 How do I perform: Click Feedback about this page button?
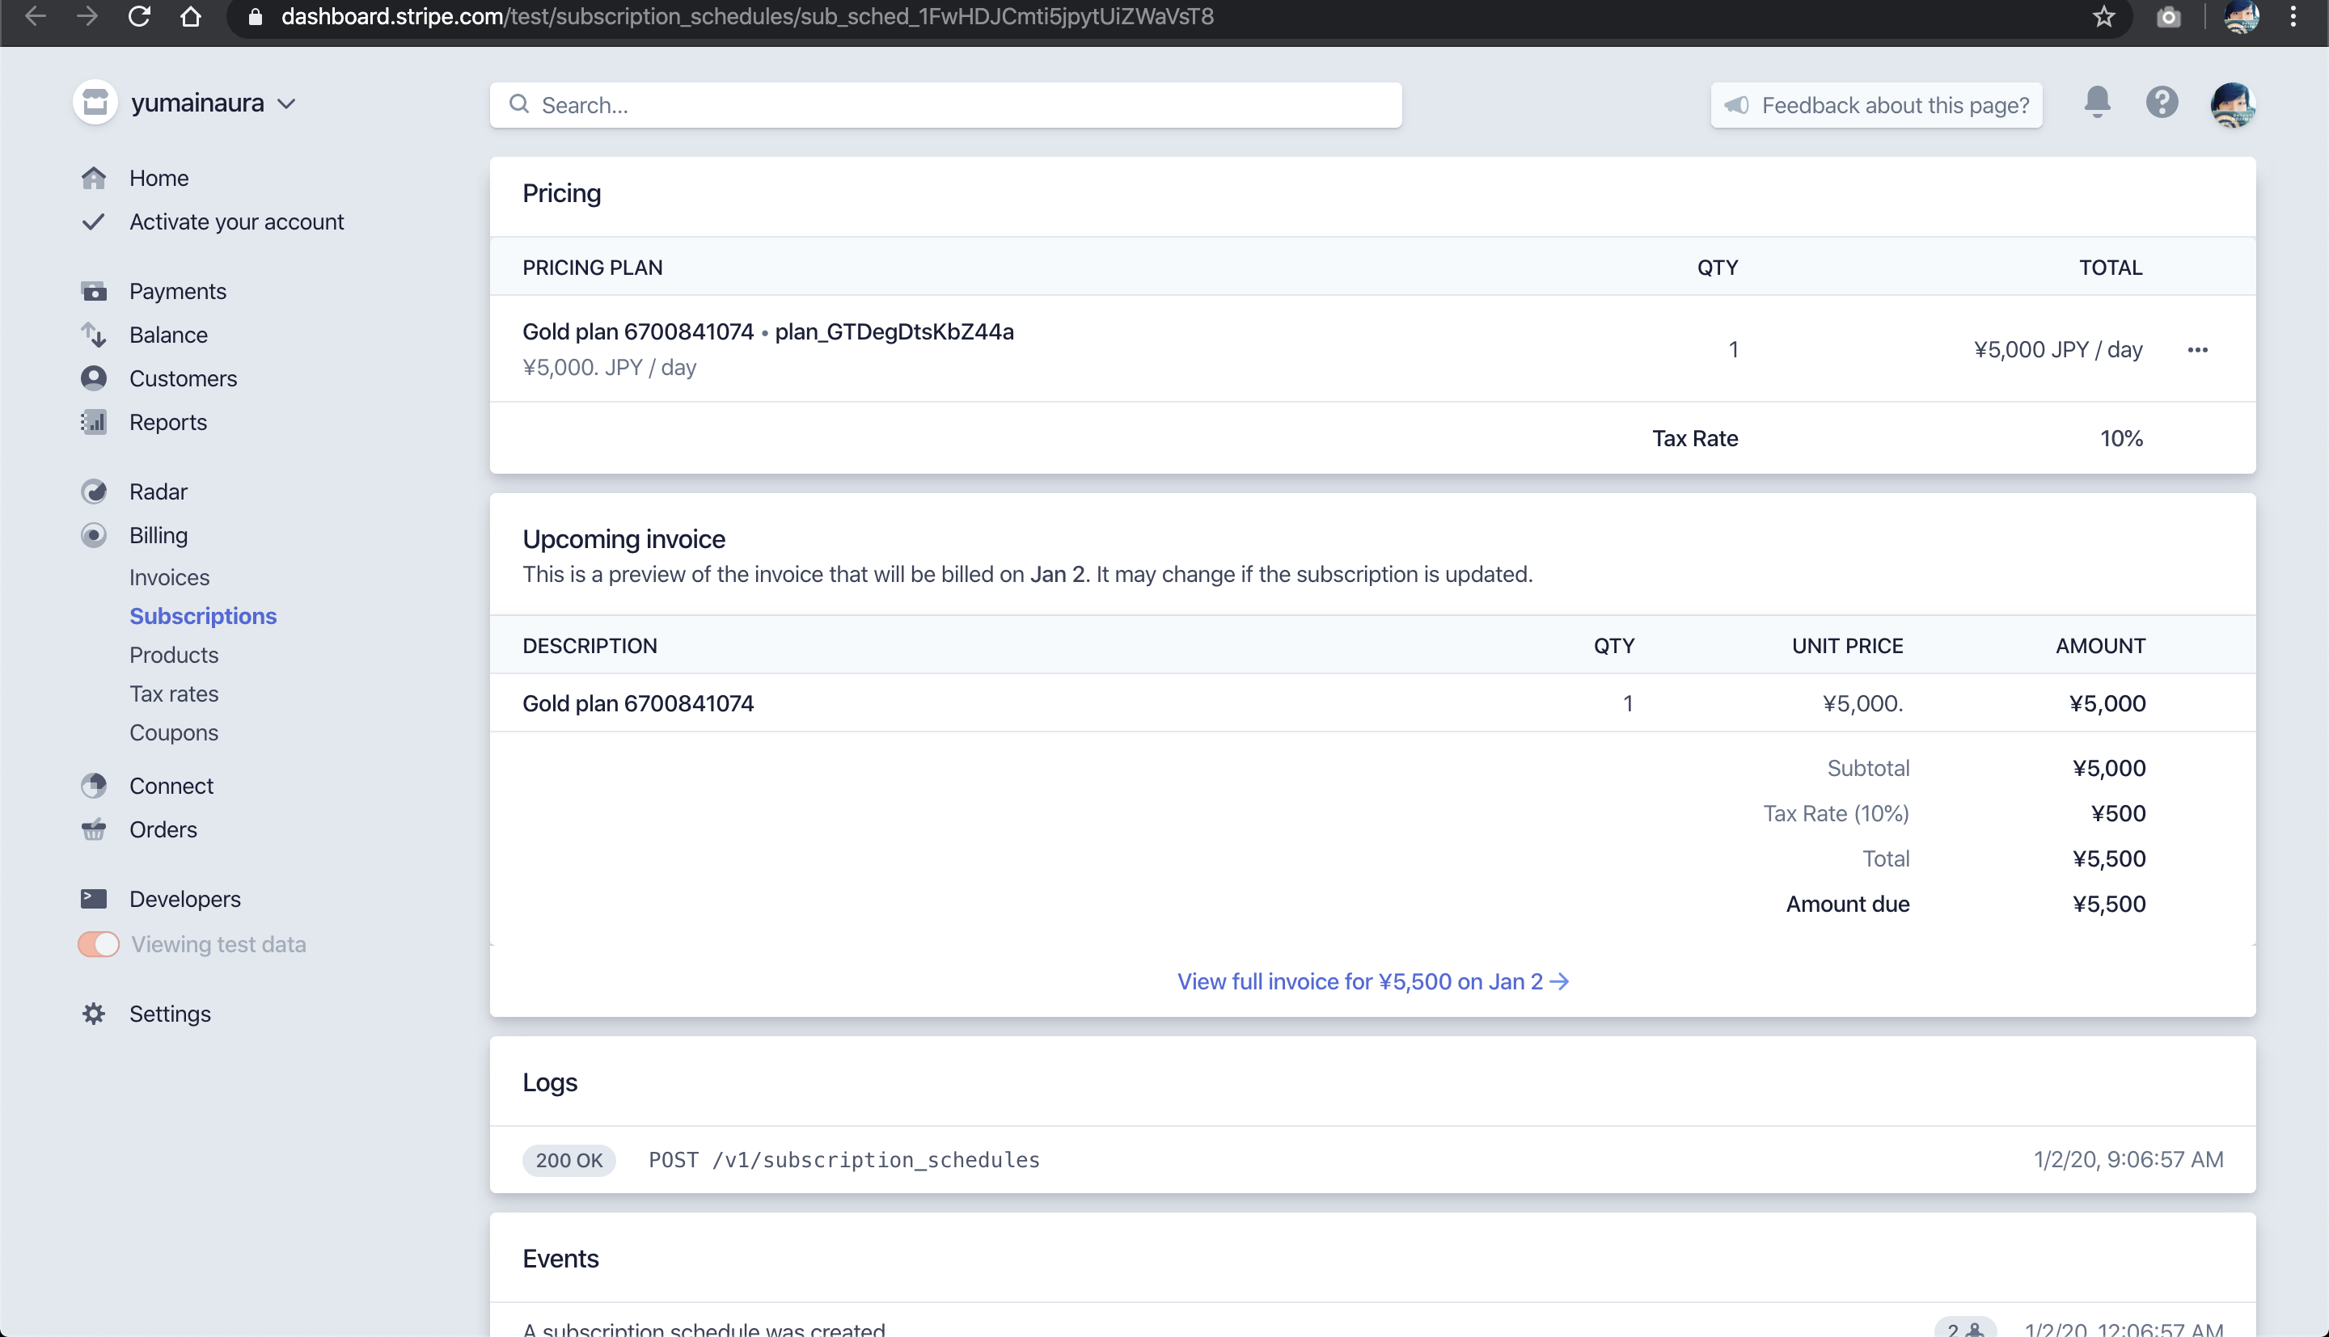point(1876,105)
